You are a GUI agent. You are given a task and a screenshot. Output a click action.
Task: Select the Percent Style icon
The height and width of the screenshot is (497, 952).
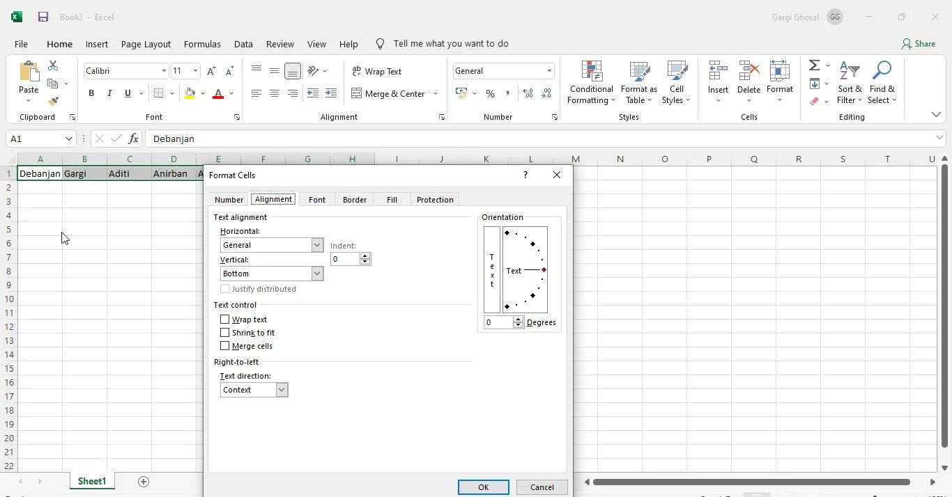(490, 93)
